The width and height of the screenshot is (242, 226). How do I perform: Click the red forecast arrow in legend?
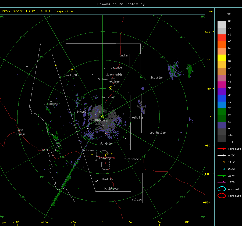222,149
